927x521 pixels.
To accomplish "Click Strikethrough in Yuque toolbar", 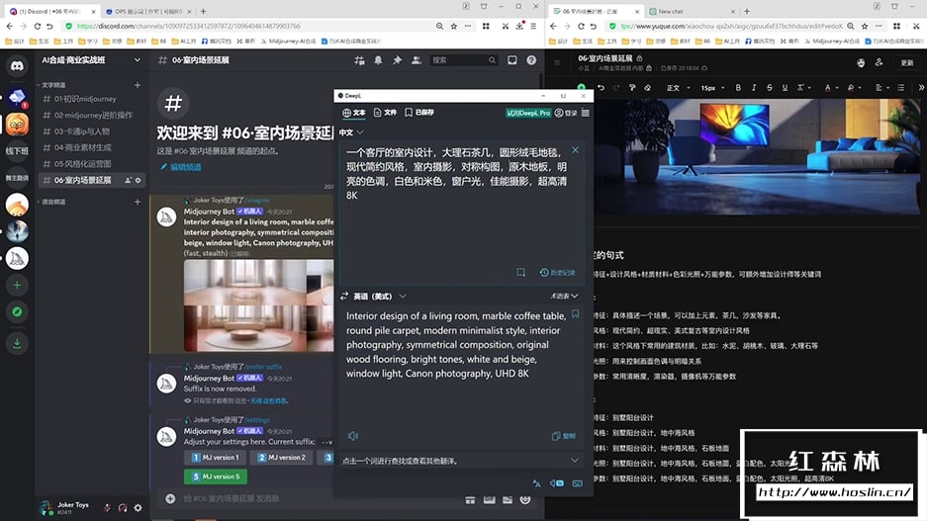I will tap(769, 87).
